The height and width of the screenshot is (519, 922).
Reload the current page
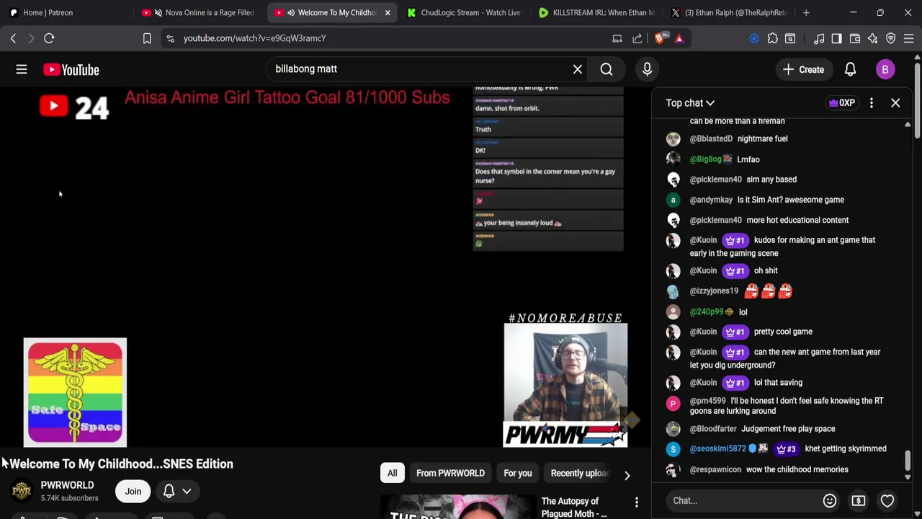point(49,38)
